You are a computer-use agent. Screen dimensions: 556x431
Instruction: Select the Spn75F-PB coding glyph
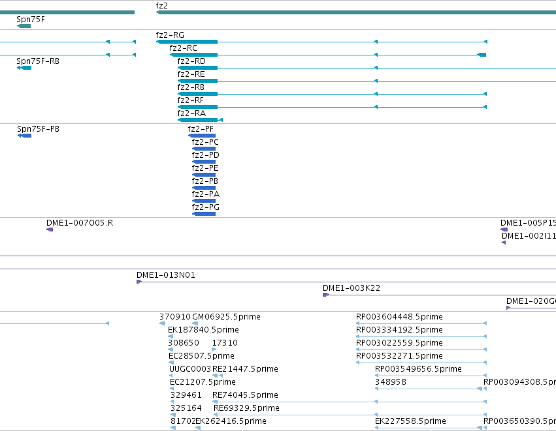pyautogui.click(x=24, y=136)
